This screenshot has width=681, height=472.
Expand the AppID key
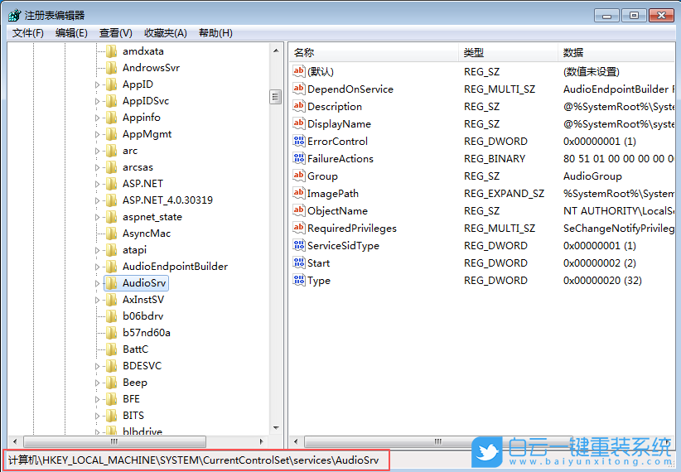(x=97, y=84)
